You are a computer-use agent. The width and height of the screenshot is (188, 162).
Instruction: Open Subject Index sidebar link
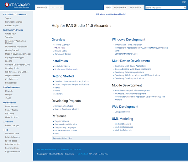tap(11, 83)
